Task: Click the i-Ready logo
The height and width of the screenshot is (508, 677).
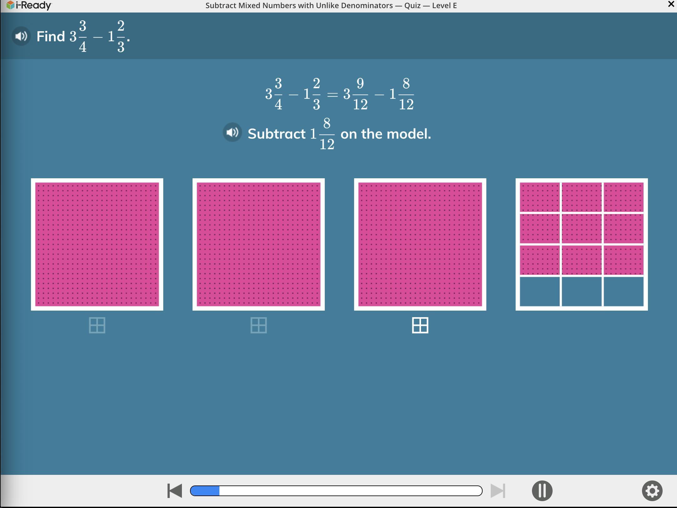Action: pos(29,5)
